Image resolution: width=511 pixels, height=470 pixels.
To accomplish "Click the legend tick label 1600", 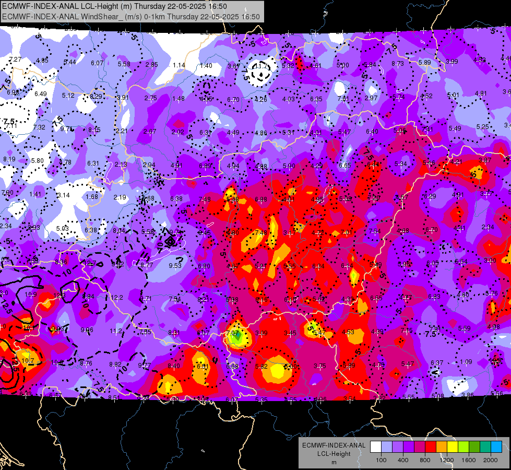I will tap(469, 460).
